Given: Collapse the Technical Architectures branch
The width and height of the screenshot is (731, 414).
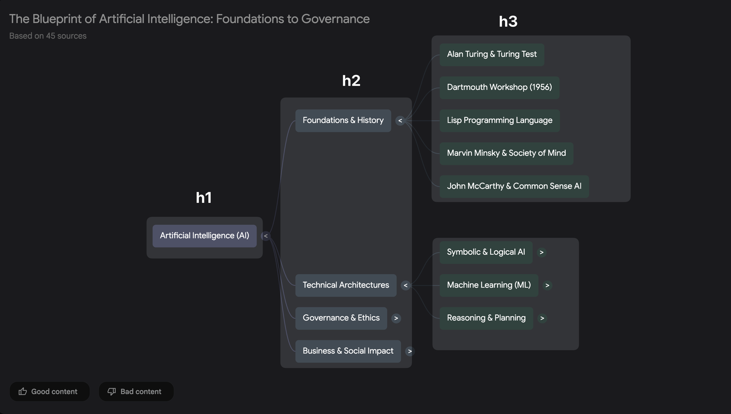Looking at the screenshot, I should tap(405, 285).
